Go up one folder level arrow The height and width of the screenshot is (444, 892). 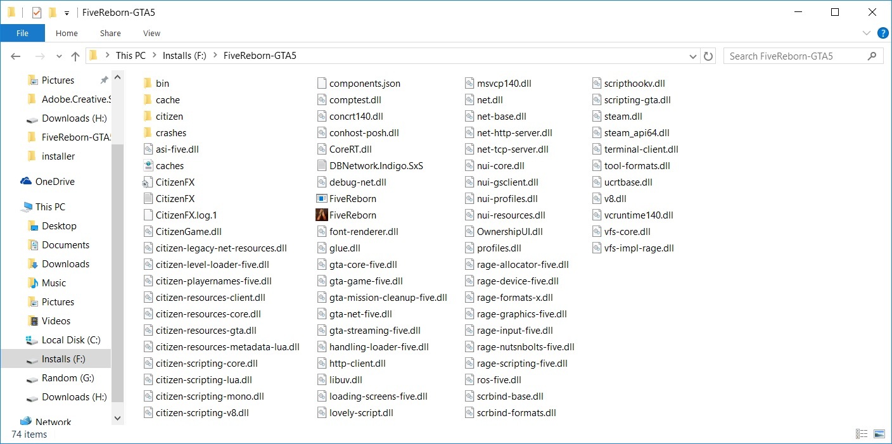coord(75,56)
